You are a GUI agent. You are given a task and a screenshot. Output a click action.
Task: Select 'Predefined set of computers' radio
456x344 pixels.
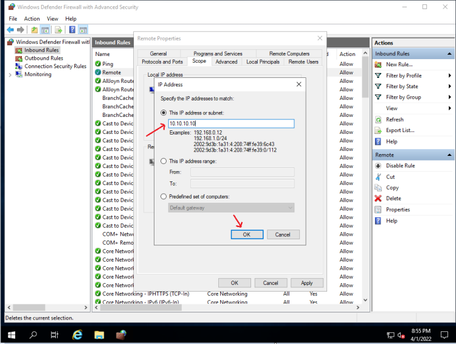[164, 197]
